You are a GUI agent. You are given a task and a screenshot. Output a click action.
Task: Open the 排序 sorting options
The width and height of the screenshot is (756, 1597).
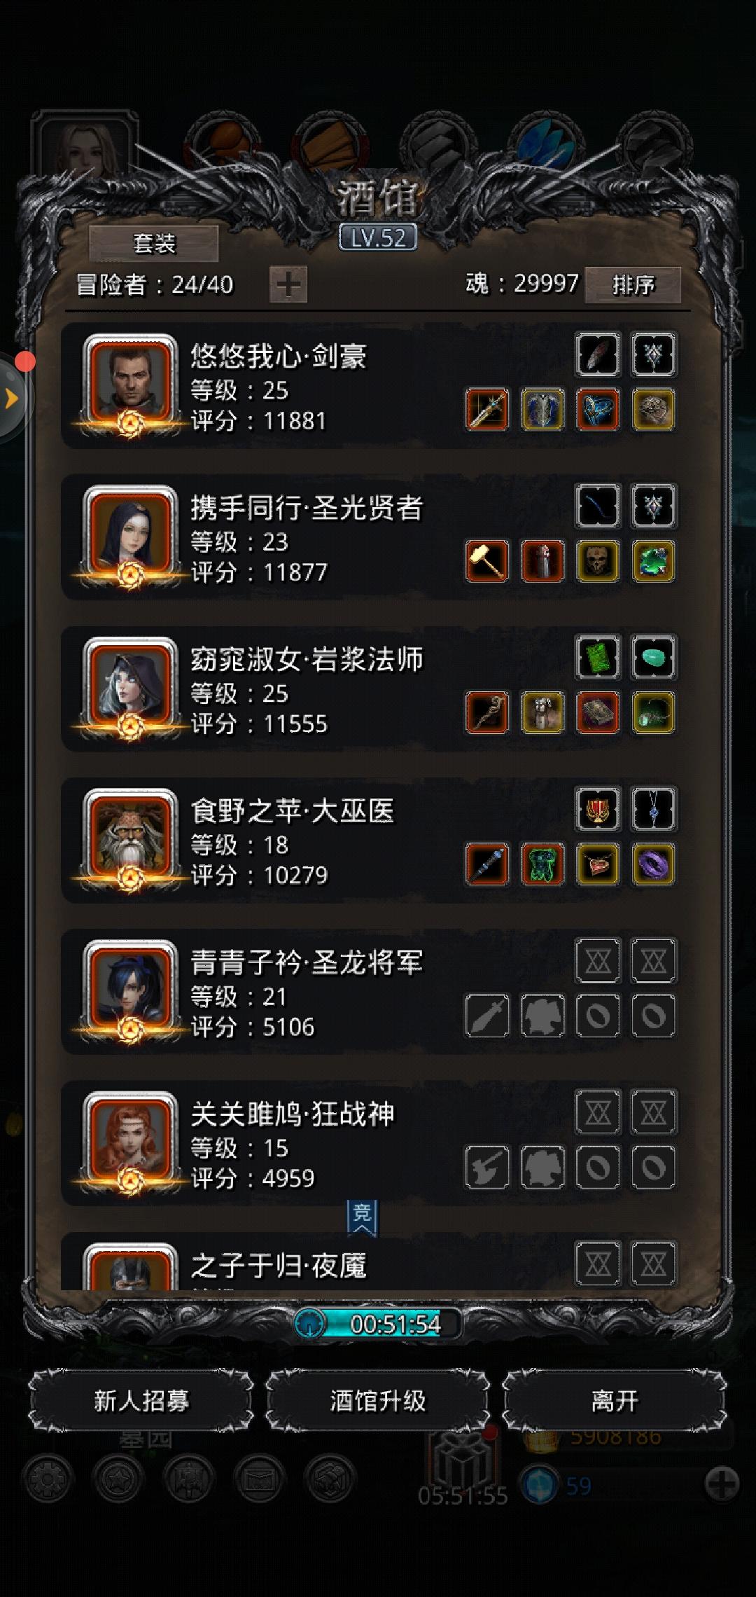633,284
